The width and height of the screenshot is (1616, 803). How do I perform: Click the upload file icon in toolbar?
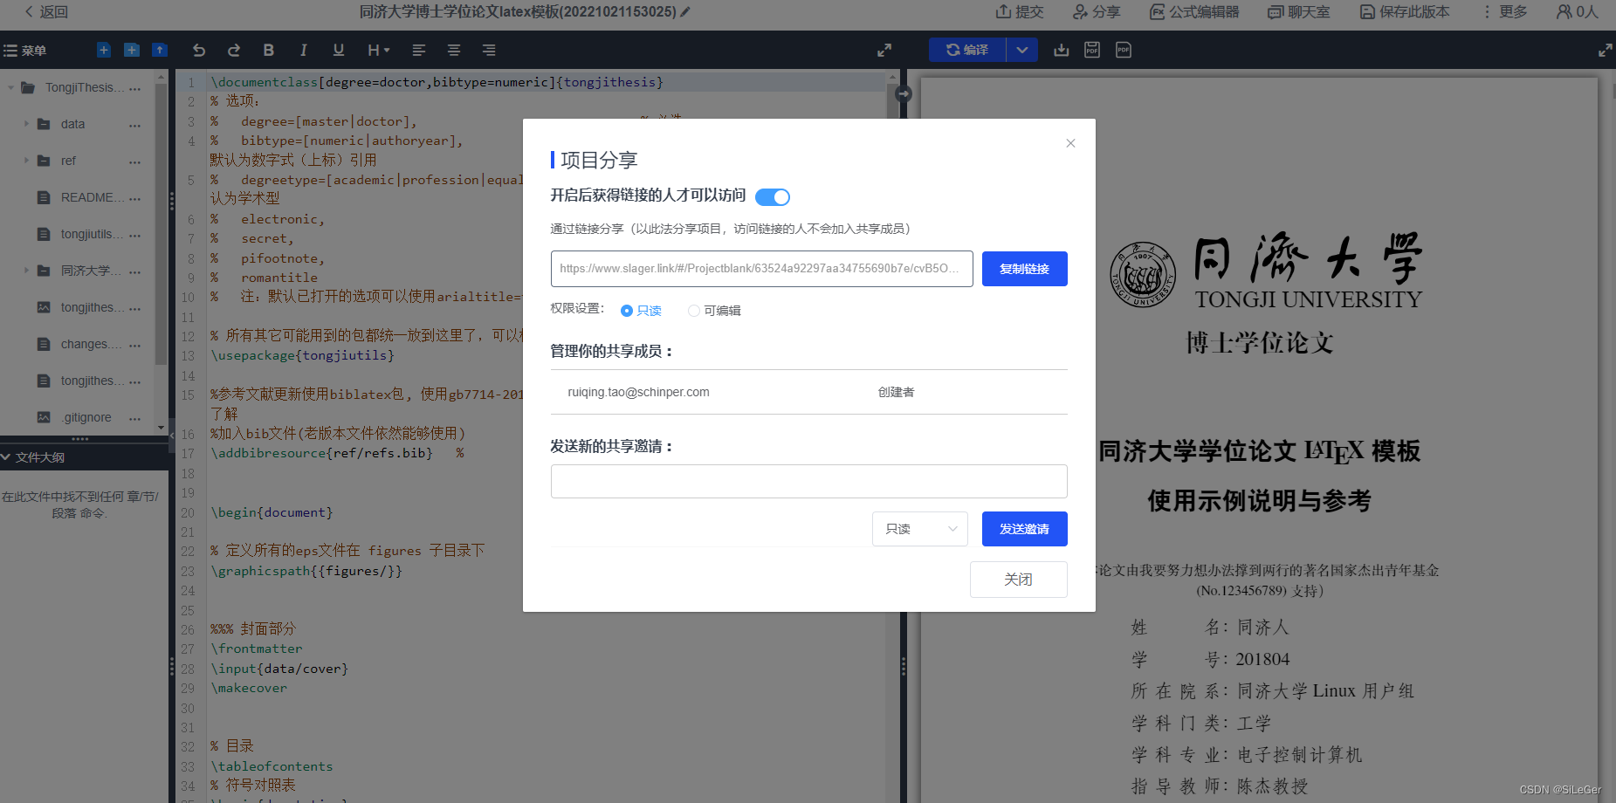[160, 50]
